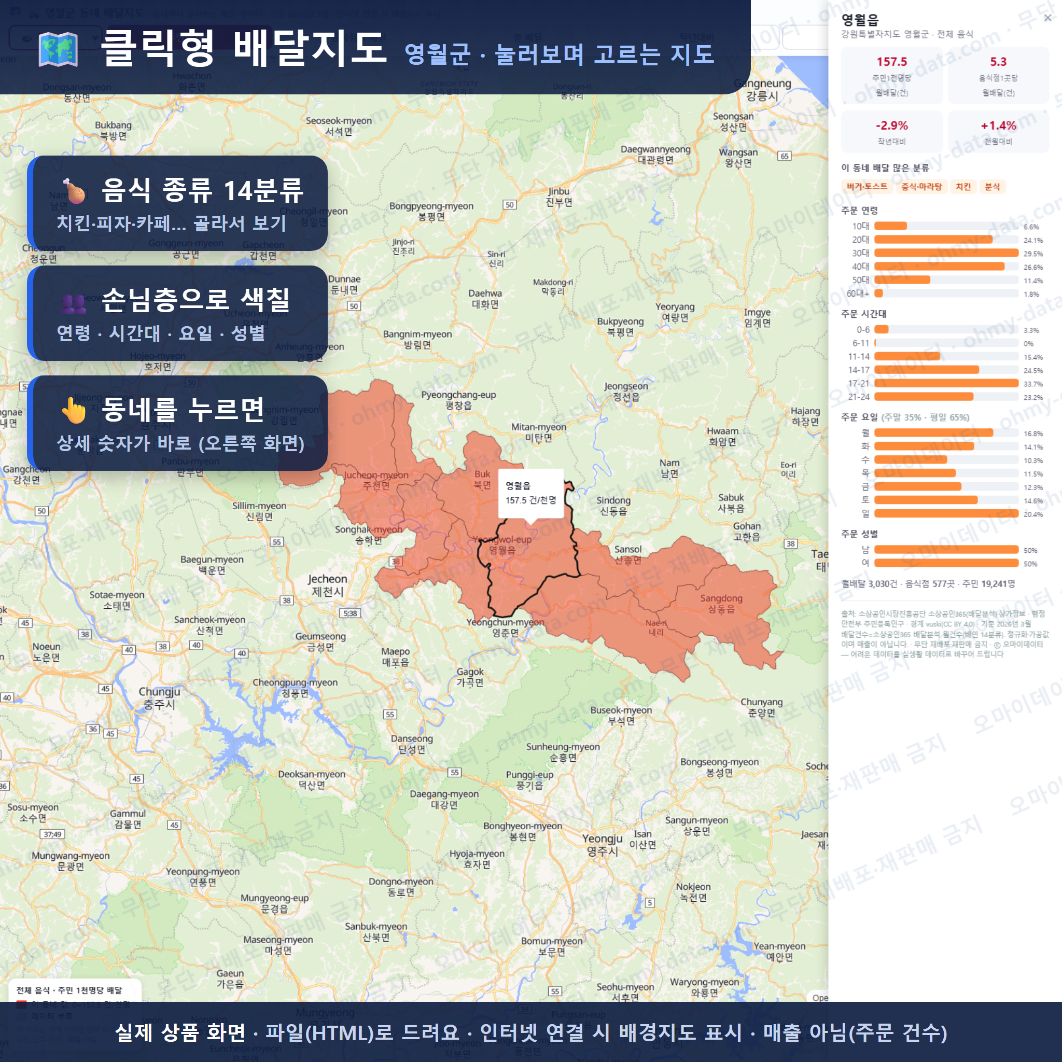Click the Punggi-eup 풍기읍 map label
1062x1062 pixels.
(529, 780)
